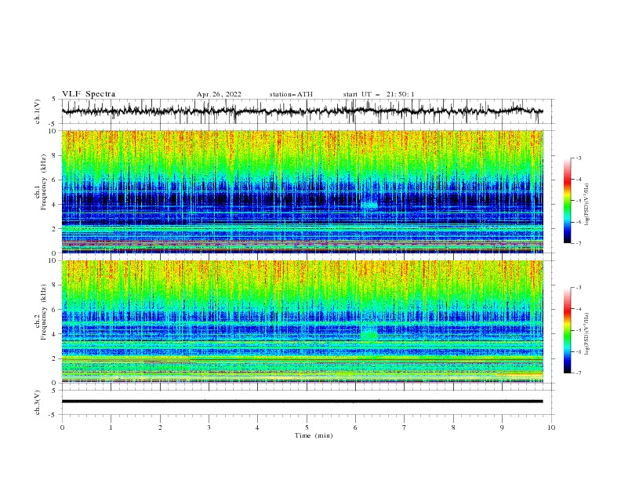Click the ch.2 spectrogram color bar

tap(567, 330)
